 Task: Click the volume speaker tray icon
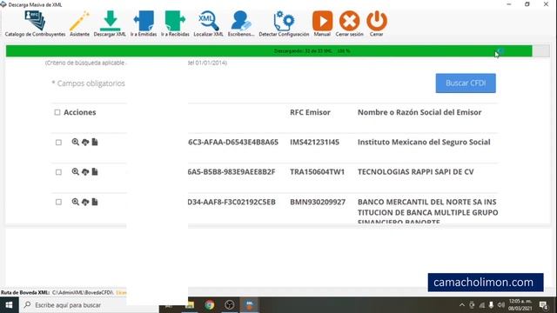(501, 305)
